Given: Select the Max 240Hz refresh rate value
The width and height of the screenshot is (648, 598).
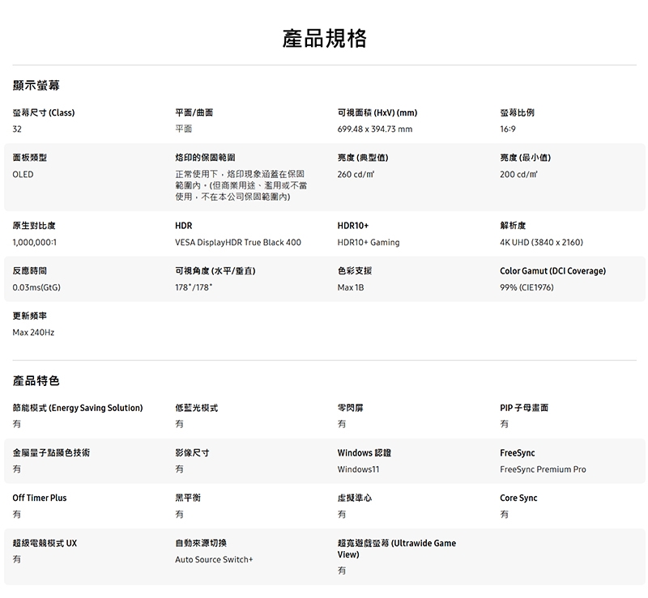Looking at the screenshot, I should (x=33, y=333).
